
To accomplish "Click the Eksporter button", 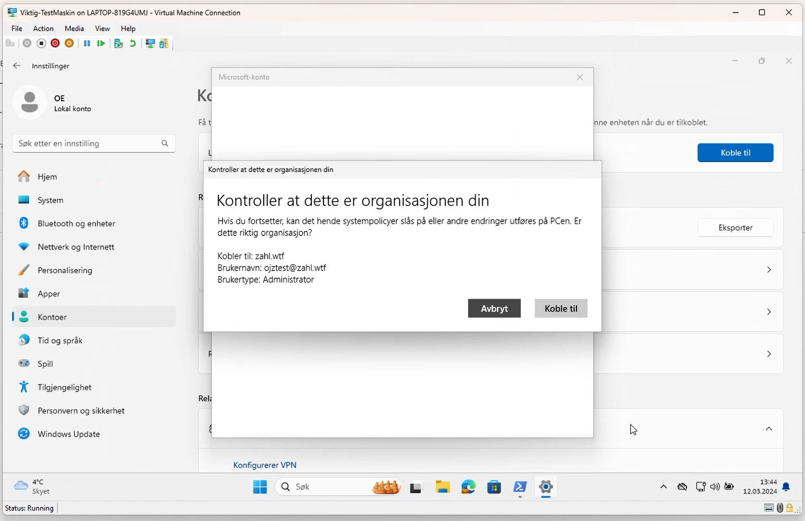I will pos(735,227).
